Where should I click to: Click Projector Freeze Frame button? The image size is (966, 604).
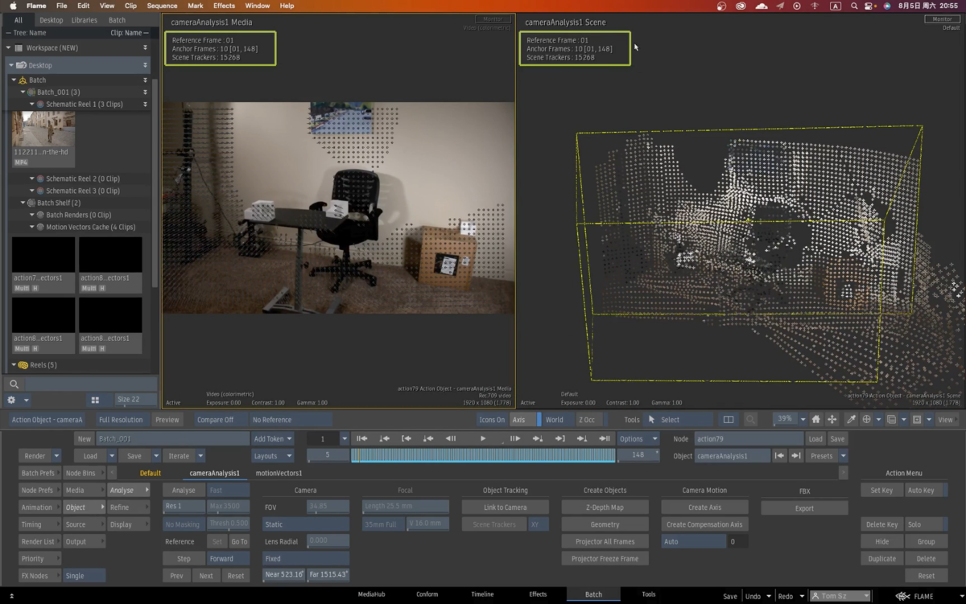[605, 559]
